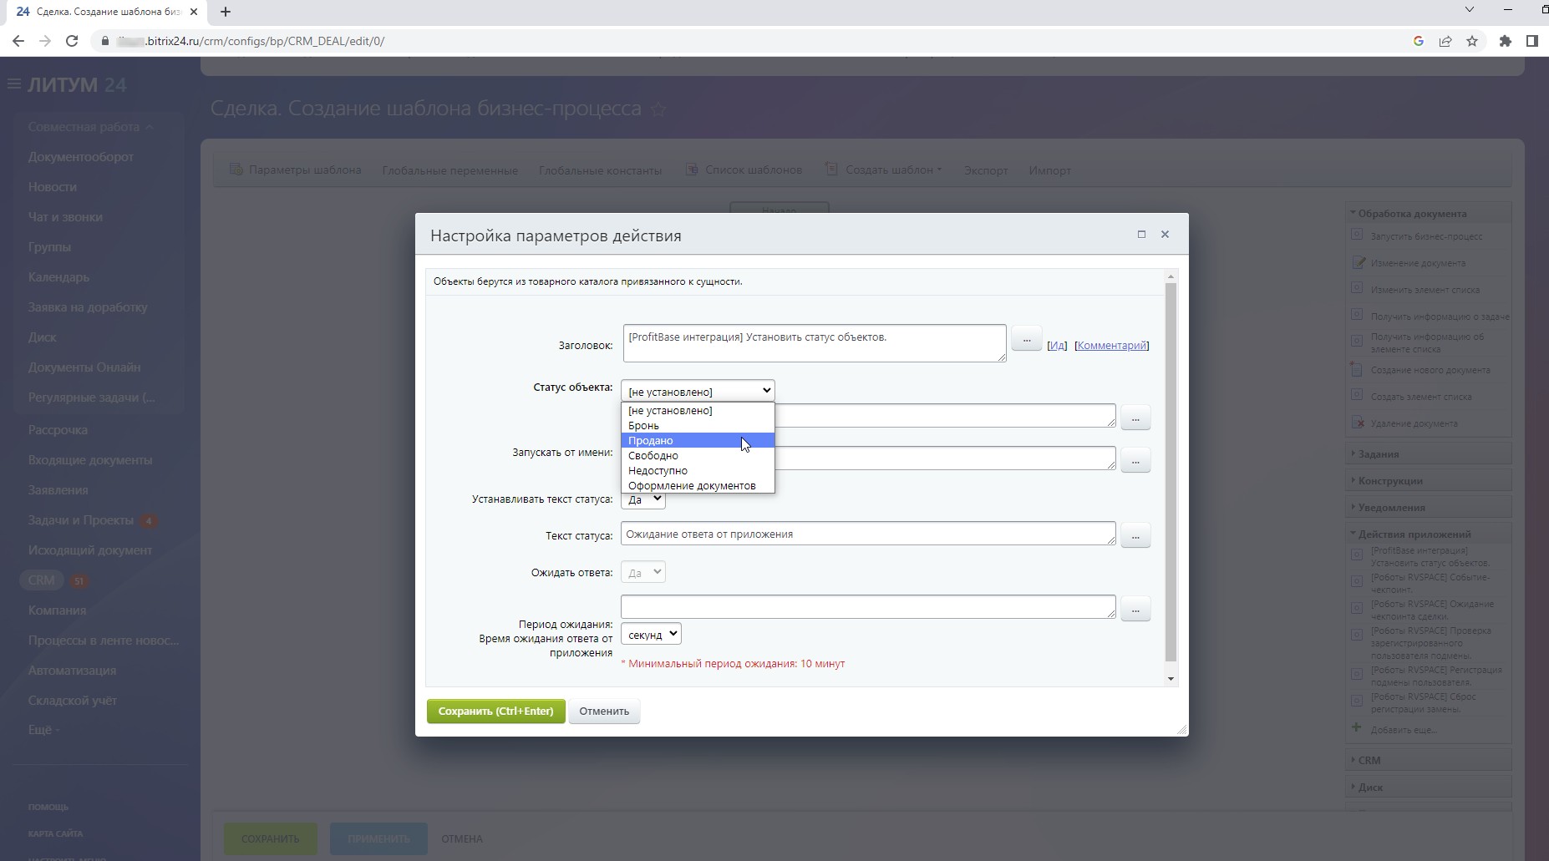Click the Ид link beside title
Viewport: 1549px width, 861px height.
tap(1057, 346)
